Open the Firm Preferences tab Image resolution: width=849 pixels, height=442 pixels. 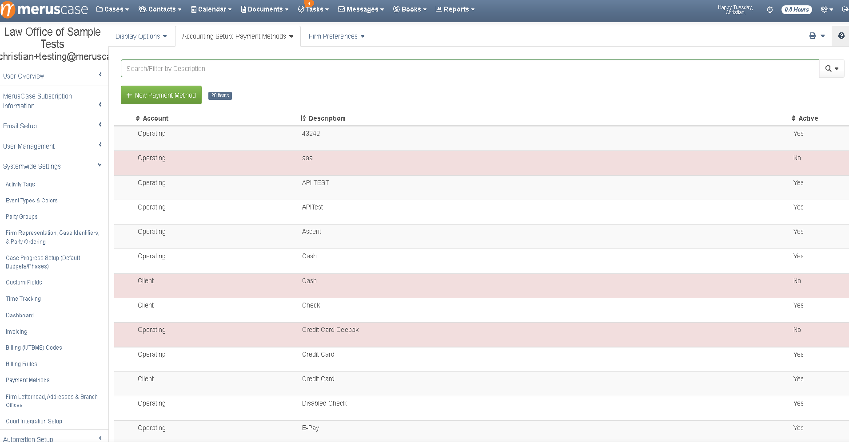336,36
